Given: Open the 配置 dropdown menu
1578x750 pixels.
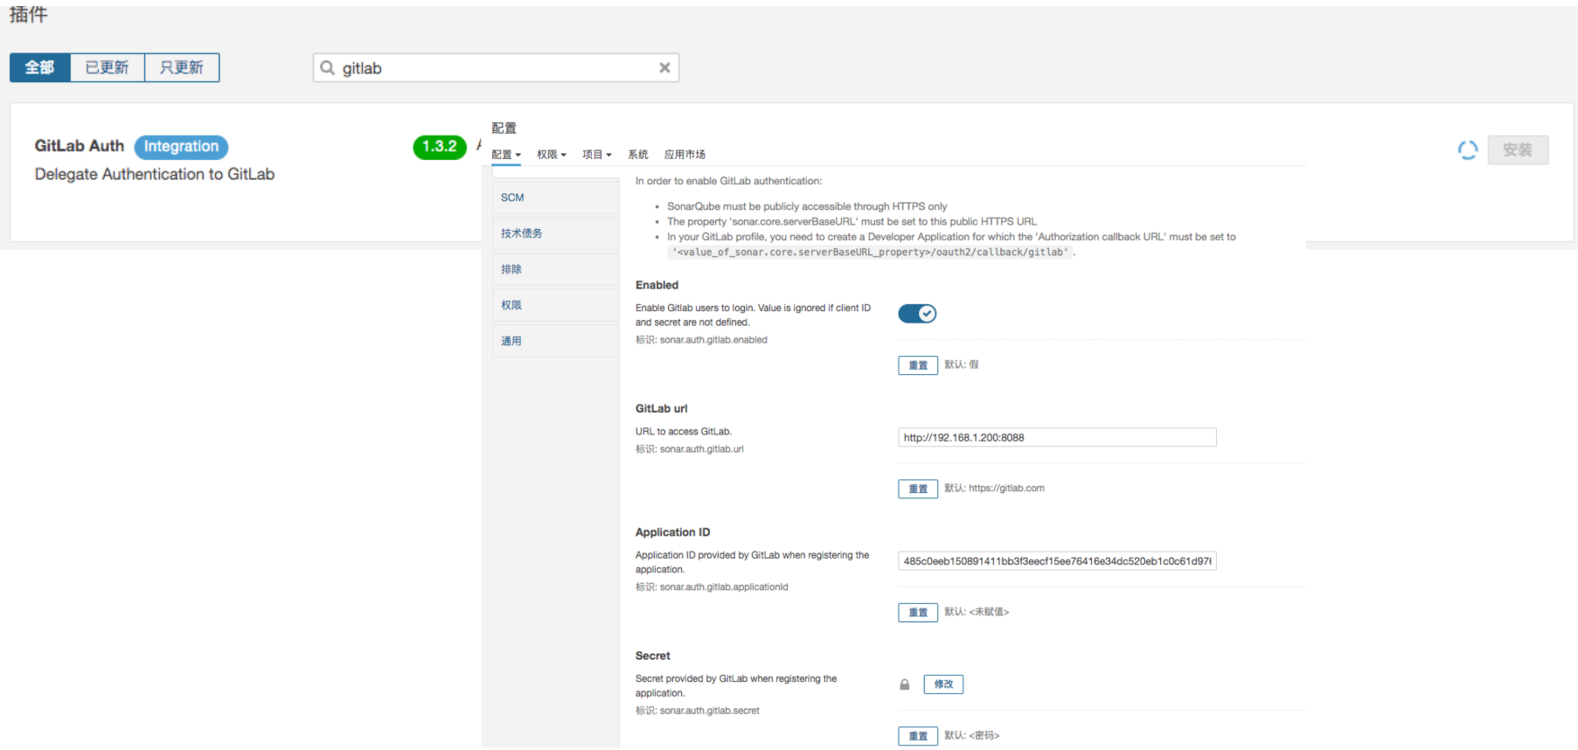Looking at the screenshot, I should click(x=505, y=155).
